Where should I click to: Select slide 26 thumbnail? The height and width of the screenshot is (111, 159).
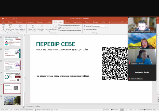pyautogui.click(x=12, y=53)
